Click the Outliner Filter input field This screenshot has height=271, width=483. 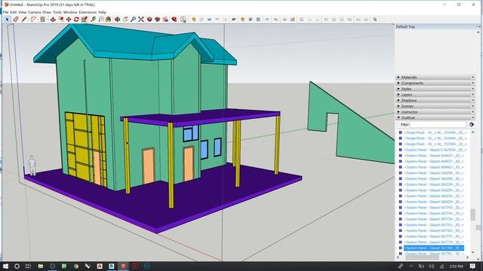click(x=438, y=124)
